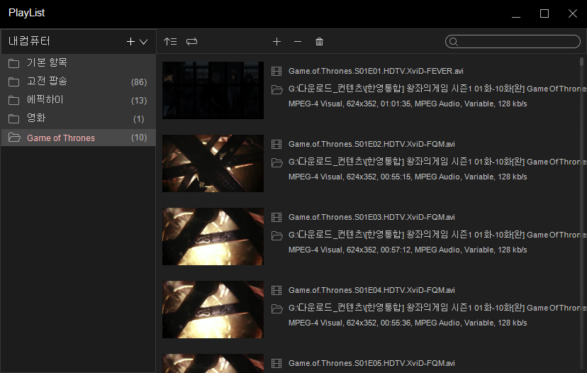Select the 에픽하이 playlist
The height and width of the screenshot is (373, 587).
point(78,100)
